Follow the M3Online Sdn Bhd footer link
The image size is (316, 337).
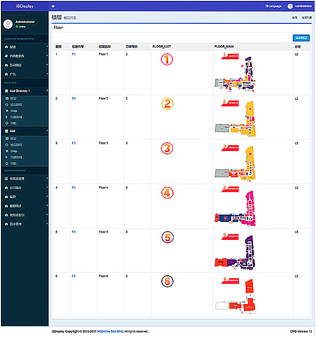[x=110, y=331]
